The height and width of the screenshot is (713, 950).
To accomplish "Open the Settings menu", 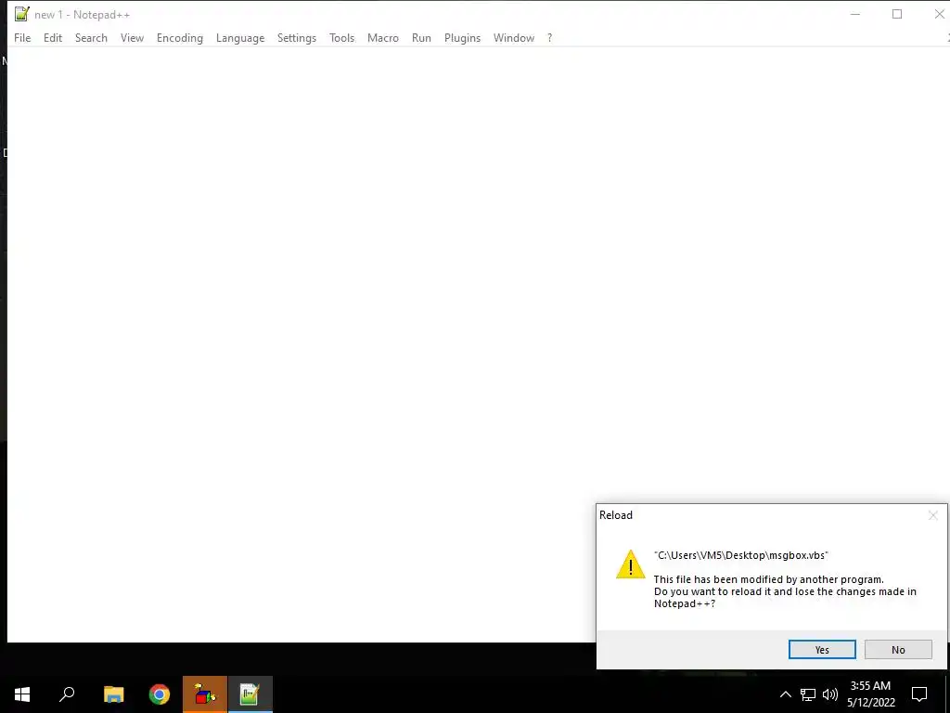I will [297, 37].
